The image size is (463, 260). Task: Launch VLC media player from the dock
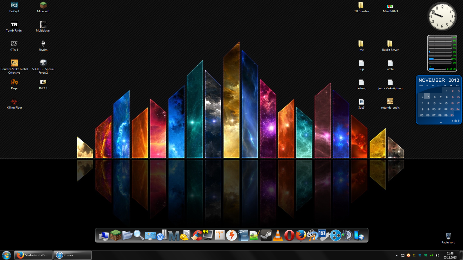coord(278,235)
